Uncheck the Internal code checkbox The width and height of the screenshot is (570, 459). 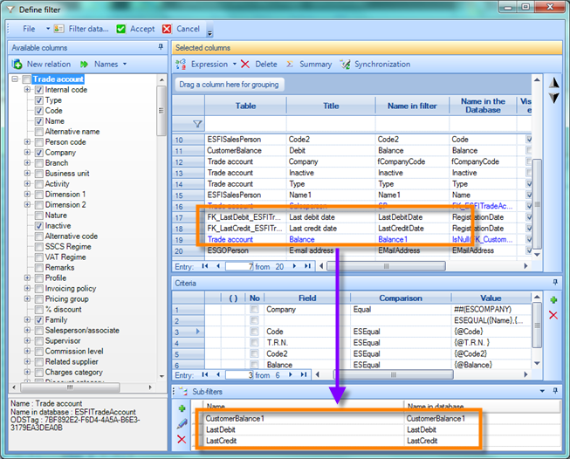pyautogui.click(x=39, y=90)
